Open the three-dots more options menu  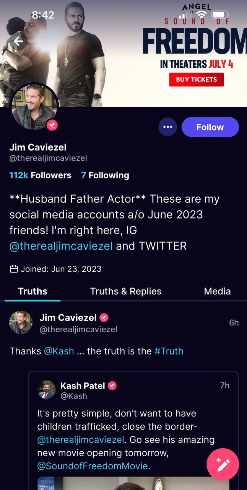(x=167, y=127)
